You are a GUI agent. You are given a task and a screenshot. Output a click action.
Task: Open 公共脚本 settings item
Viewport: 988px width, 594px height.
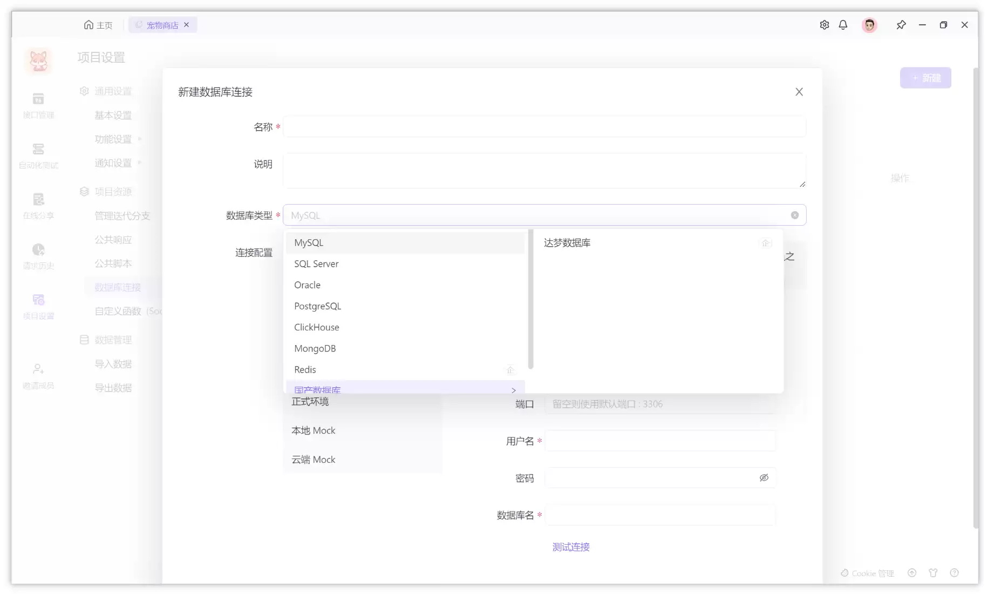click(113, 263)
